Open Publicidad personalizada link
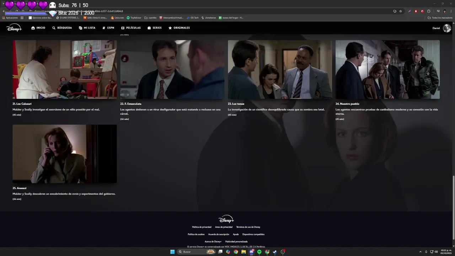The width and height of the screenshot is (455, 256). (236, 241)
